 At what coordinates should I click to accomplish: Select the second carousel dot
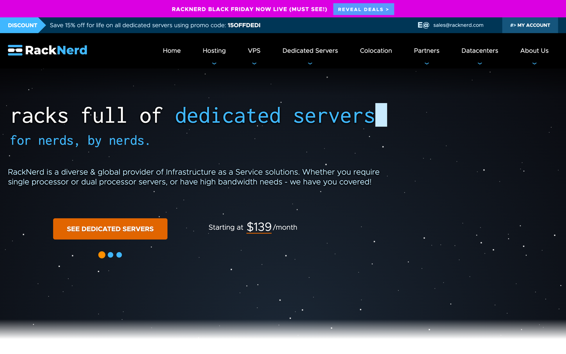pos(110,255)
